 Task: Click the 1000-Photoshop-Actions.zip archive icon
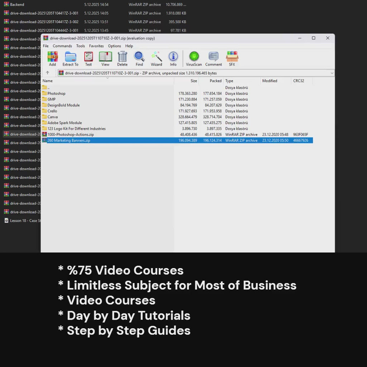(44, 134)
